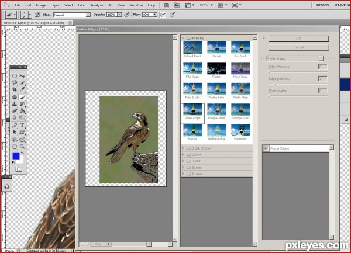Viewport: 351px width, 253px height.
Task: Open the Opacity slider dropdown arrow
Action: tap(119, 15)
